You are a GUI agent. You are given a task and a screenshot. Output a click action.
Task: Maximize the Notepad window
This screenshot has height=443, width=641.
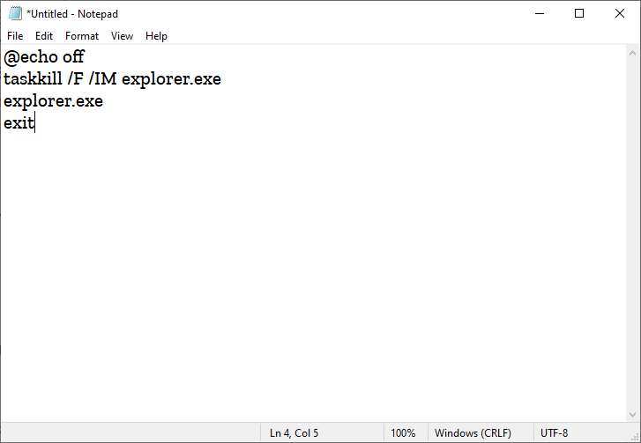coord(579,13)
